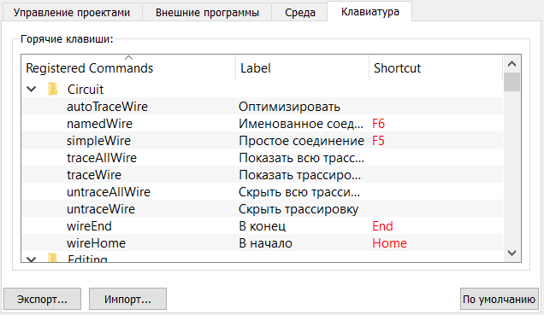Click the F5 shortcut of simpleWire

pos(378,141)
